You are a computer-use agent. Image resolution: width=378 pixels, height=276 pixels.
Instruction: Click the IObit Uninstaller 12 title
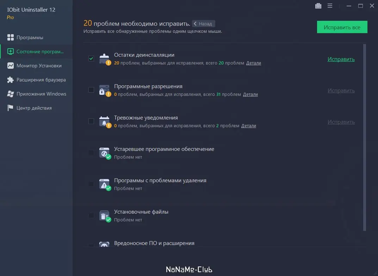[31, 10]
